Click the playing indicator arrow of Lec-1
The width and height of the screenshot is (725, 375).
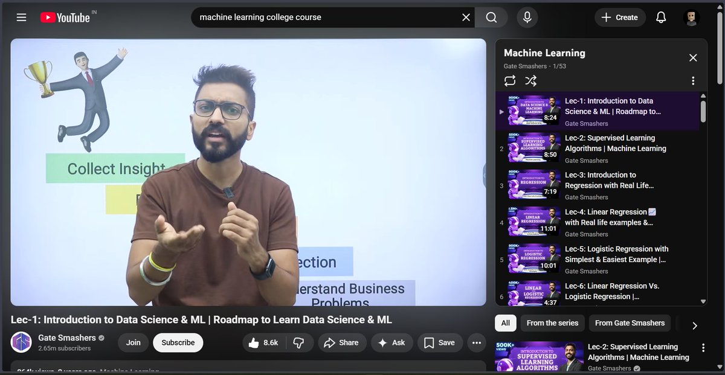(501, 112)
